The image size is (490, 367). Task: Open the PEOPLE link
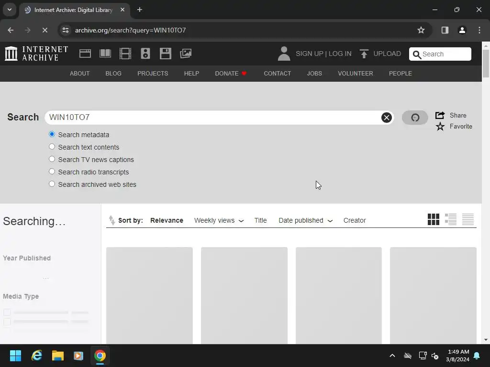[x=401, y=73]
